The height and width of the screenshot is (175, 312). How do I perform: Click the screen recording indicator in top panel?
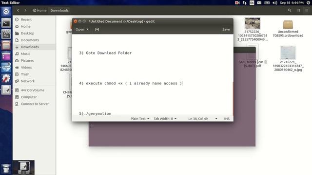237,2
